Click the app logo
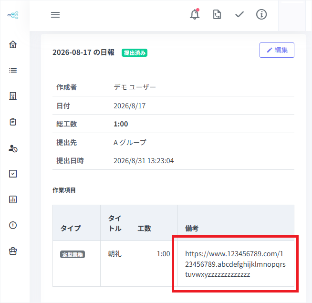Viewport: 312px width, 303px height. point(13,15)
